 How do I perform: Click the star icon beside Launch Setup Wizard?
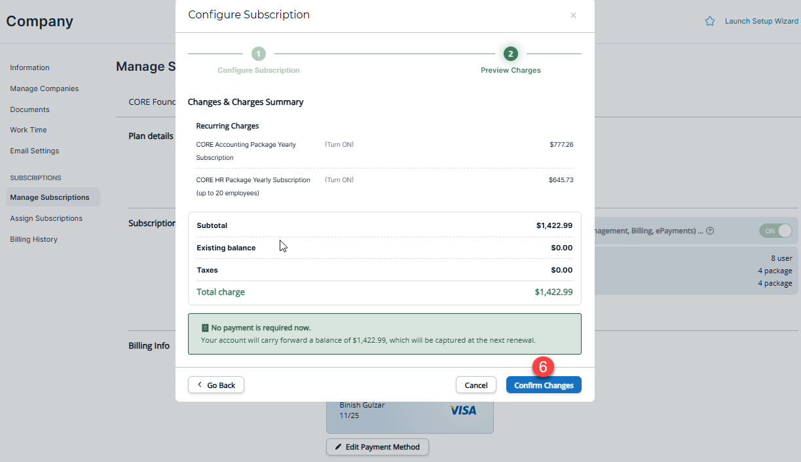tap(709, 21)
